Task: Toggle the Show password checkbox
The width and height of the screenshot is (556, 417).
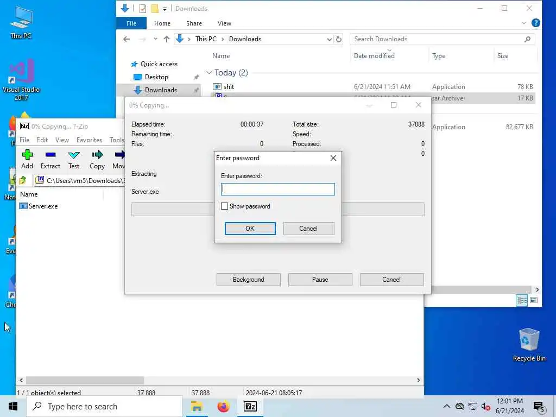Action: [x=224, y=206]
